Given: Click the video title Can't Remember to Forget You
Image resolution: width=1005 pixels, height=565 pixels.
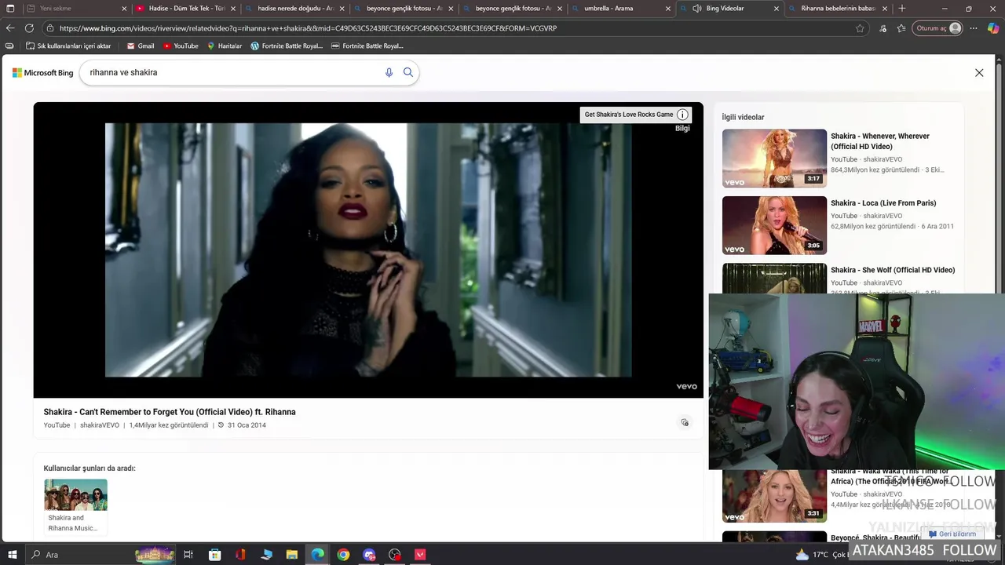Looking at the screenshot, I should [170, 412].
